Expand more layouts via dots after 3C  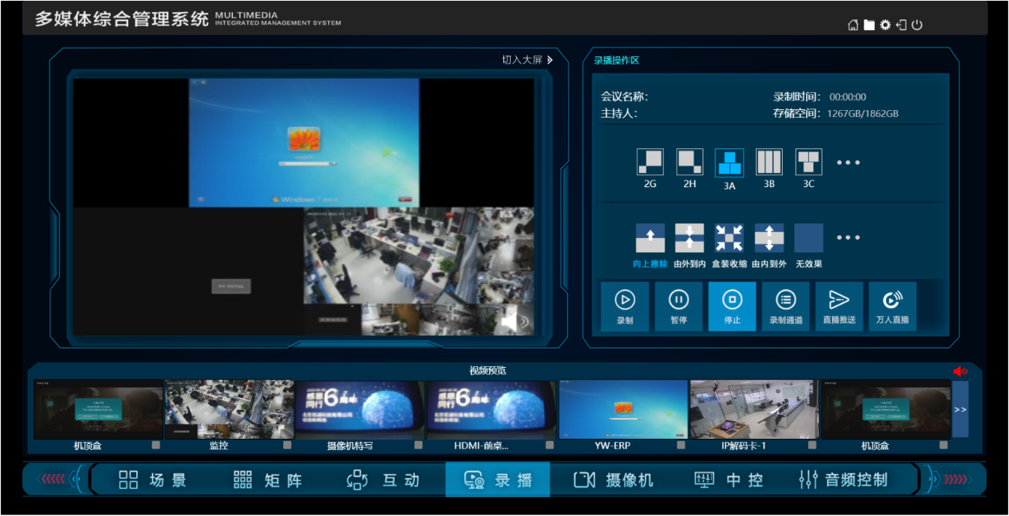[x=848, y=163]
